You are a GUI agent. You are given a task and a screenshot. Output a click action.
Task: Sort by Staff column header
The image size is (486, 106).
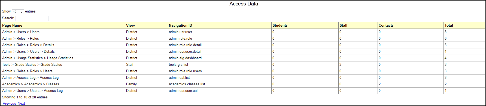(x=358, y=26)
